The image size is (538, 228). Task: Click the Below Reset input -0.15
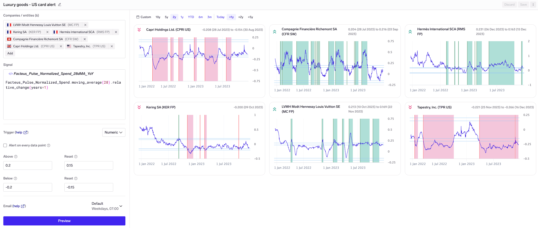coord(89,187)
